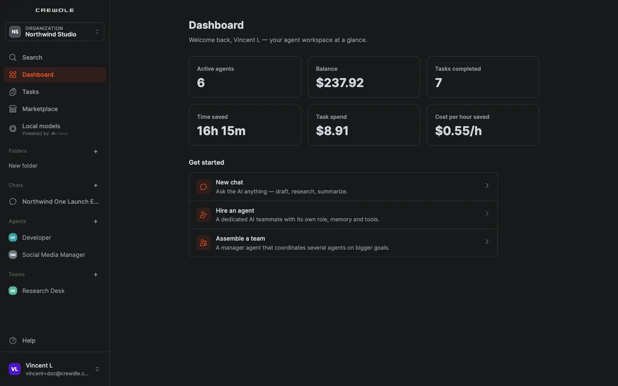The height and width of the screenshot is (386, 618).
Task: Expand the Vincent L account menu
Action: tap(55, 369)
